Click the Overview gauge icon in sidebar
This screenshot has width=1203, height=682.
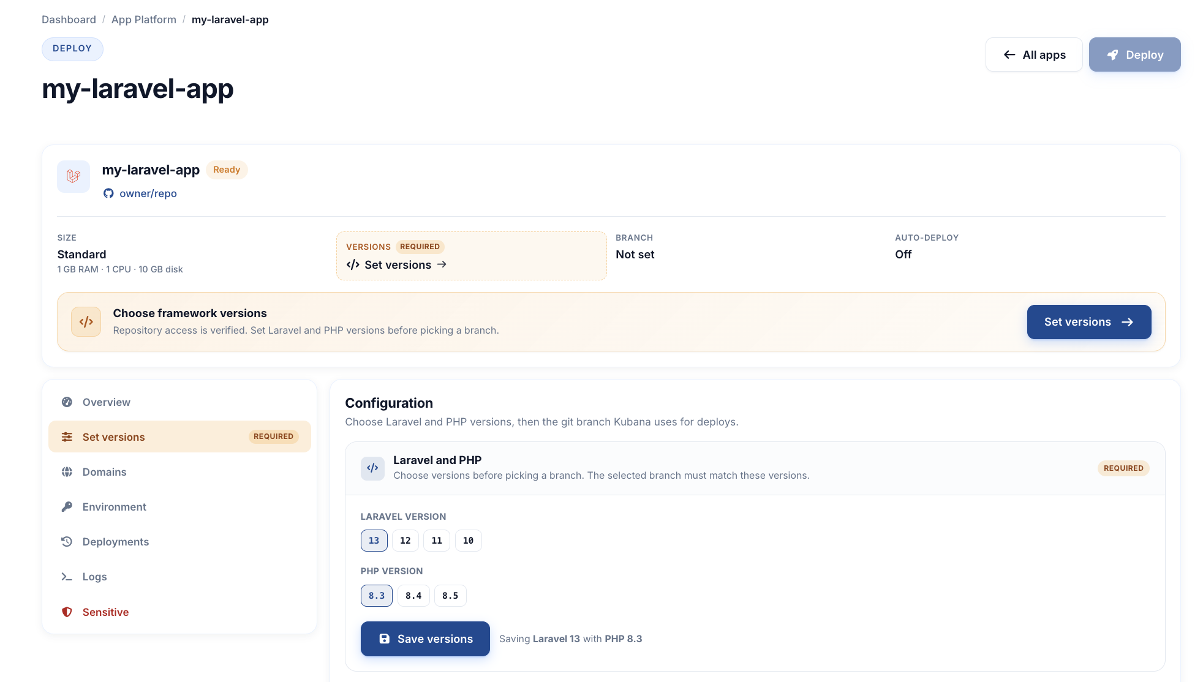click(67, 402)
